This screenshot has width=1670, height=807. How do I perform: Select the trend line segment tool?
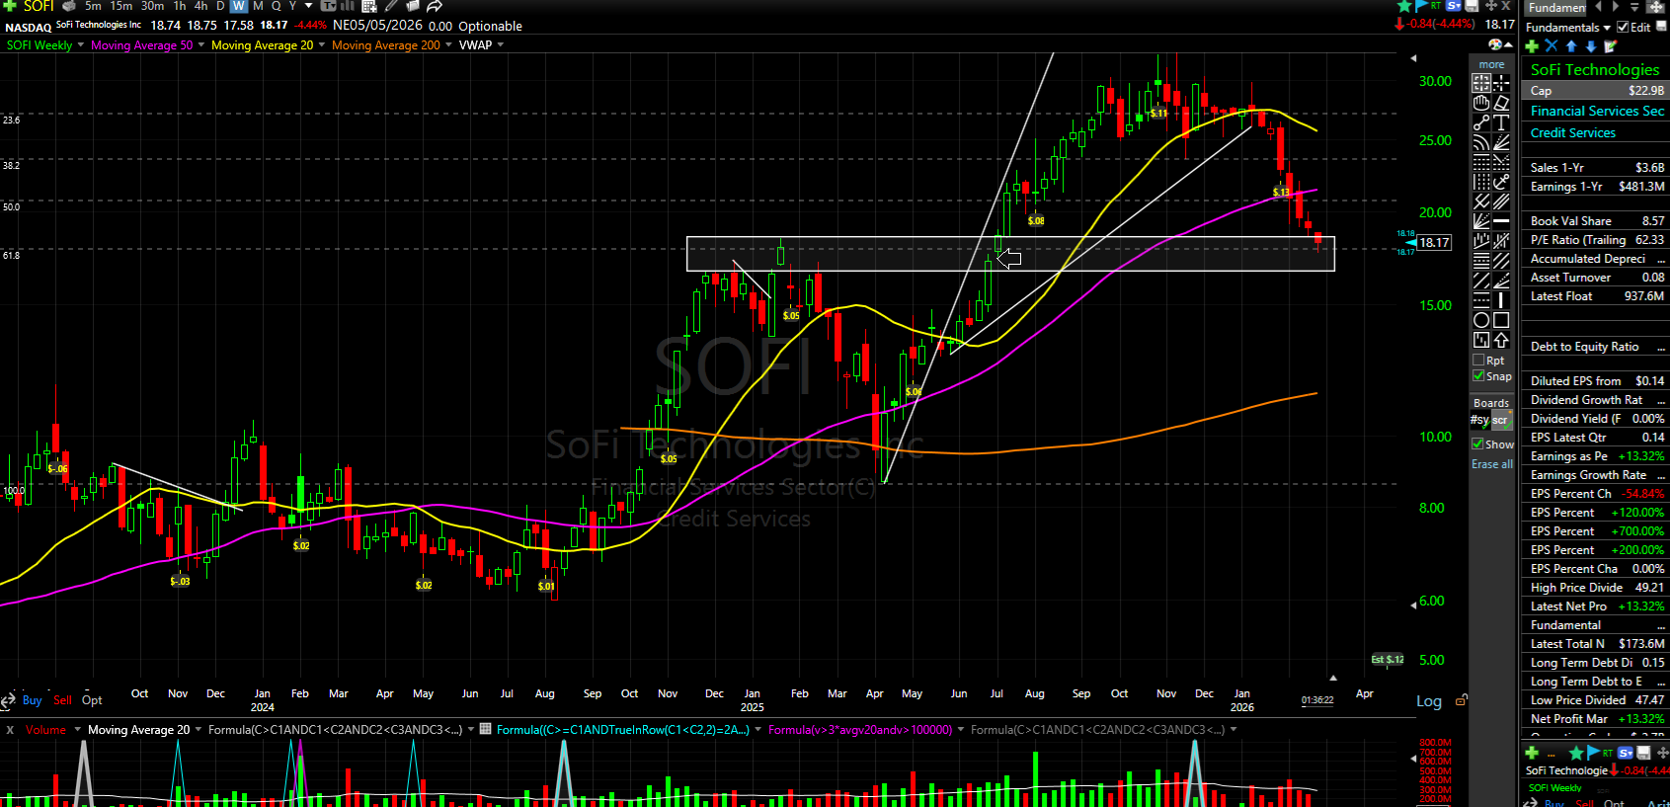click(1481, 122)
